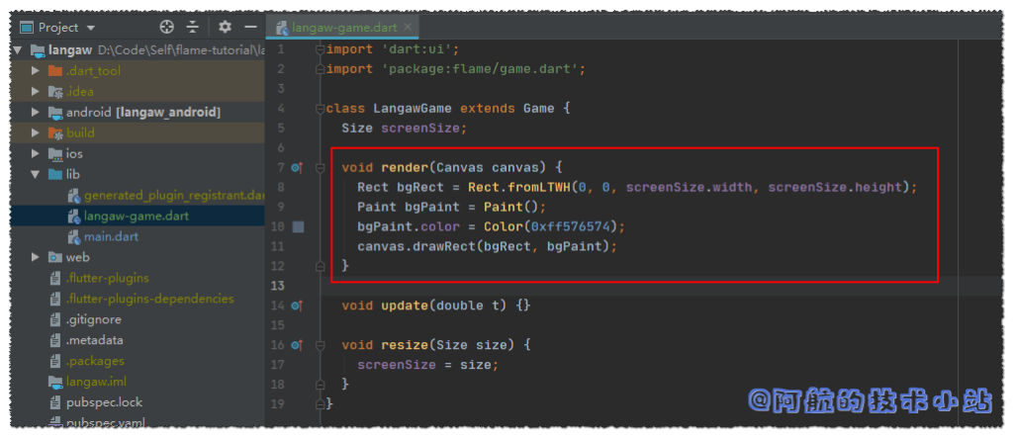The width and height of the screenshot is (1013, 437).
Task: Hide the Project tool window with minimize icon
Action: point(251,28)
